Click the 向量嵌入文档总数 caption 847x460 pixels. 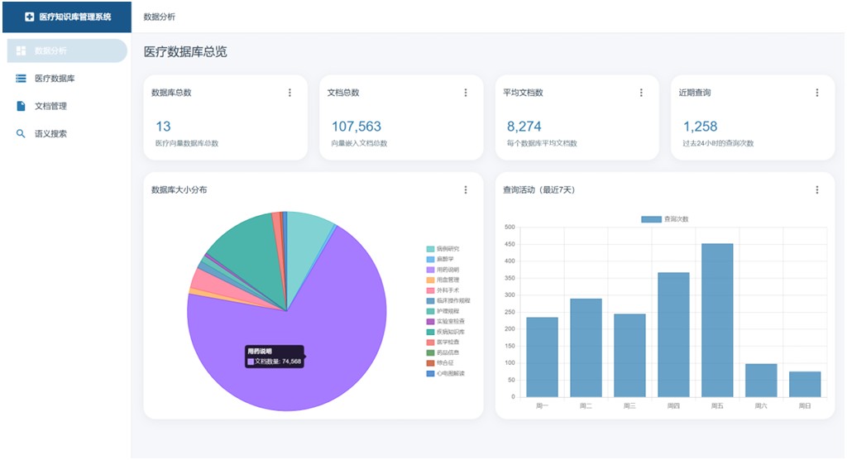point(359,143)
